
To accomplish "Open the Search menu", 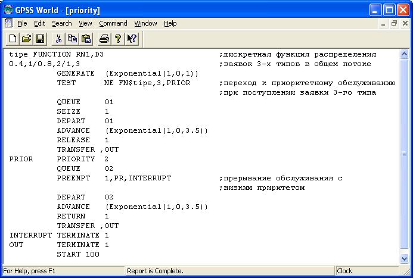I will click(x=62, y=23).
